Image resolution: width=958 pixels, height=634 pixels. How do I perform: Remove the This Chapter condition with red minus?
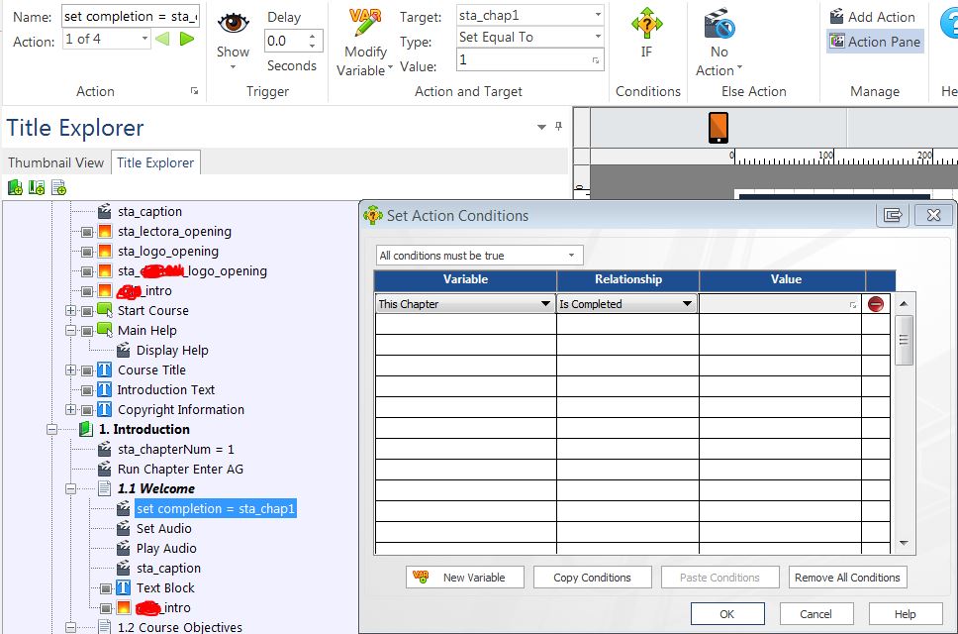click(876, 304)
